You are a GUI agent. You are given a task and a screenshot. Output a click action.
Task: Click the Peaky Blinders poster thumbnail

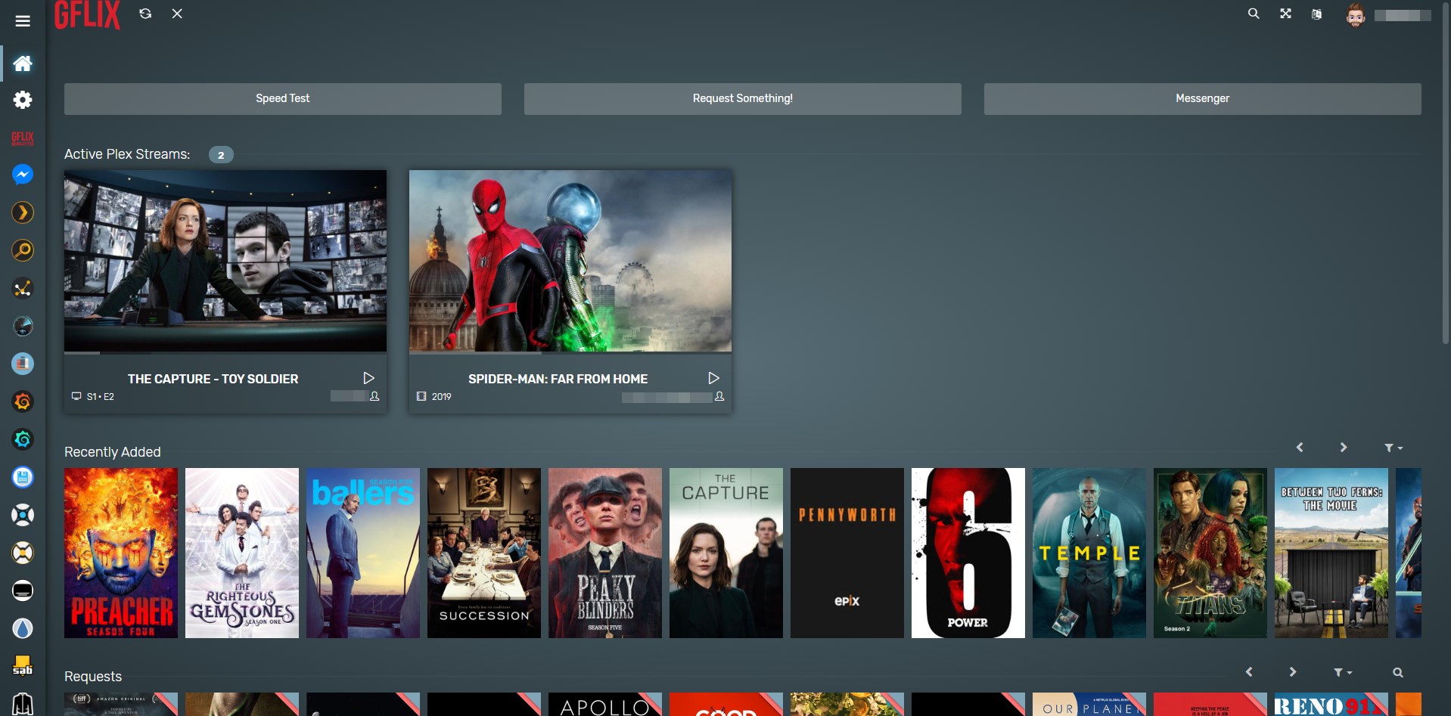click(604, 553)
